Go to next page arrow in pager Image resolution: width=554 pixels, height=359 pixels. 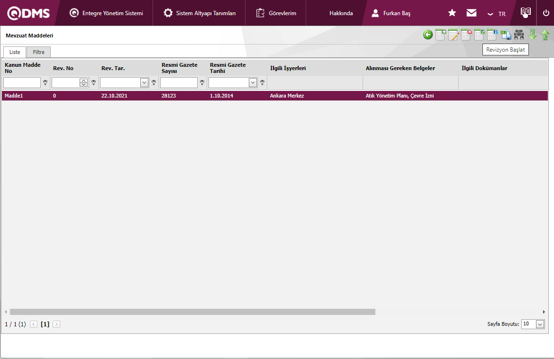(x=56, y=324)
